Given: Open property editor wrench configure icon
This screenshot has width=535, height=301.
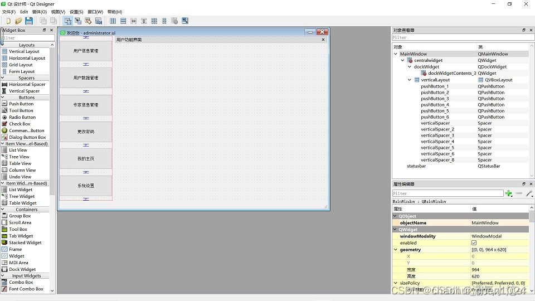Looking at the screenshot, I should click(529, 193).
